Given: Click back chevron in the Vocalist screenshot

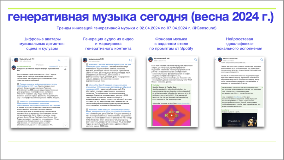Looking at the screenshot, I should point(216,59).
